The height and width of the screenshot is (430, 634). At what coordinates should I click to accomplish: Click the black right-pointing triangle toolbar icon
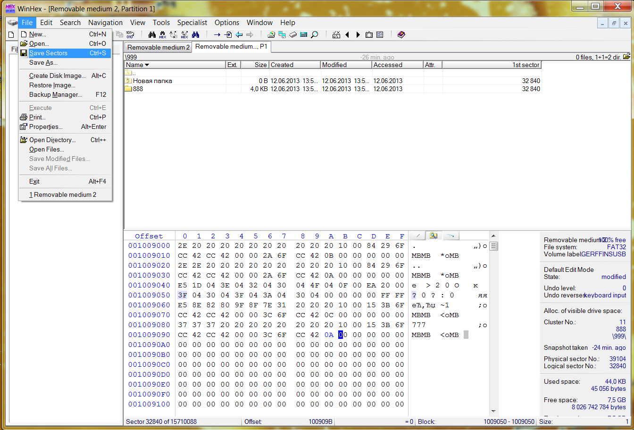coord(358,34)
